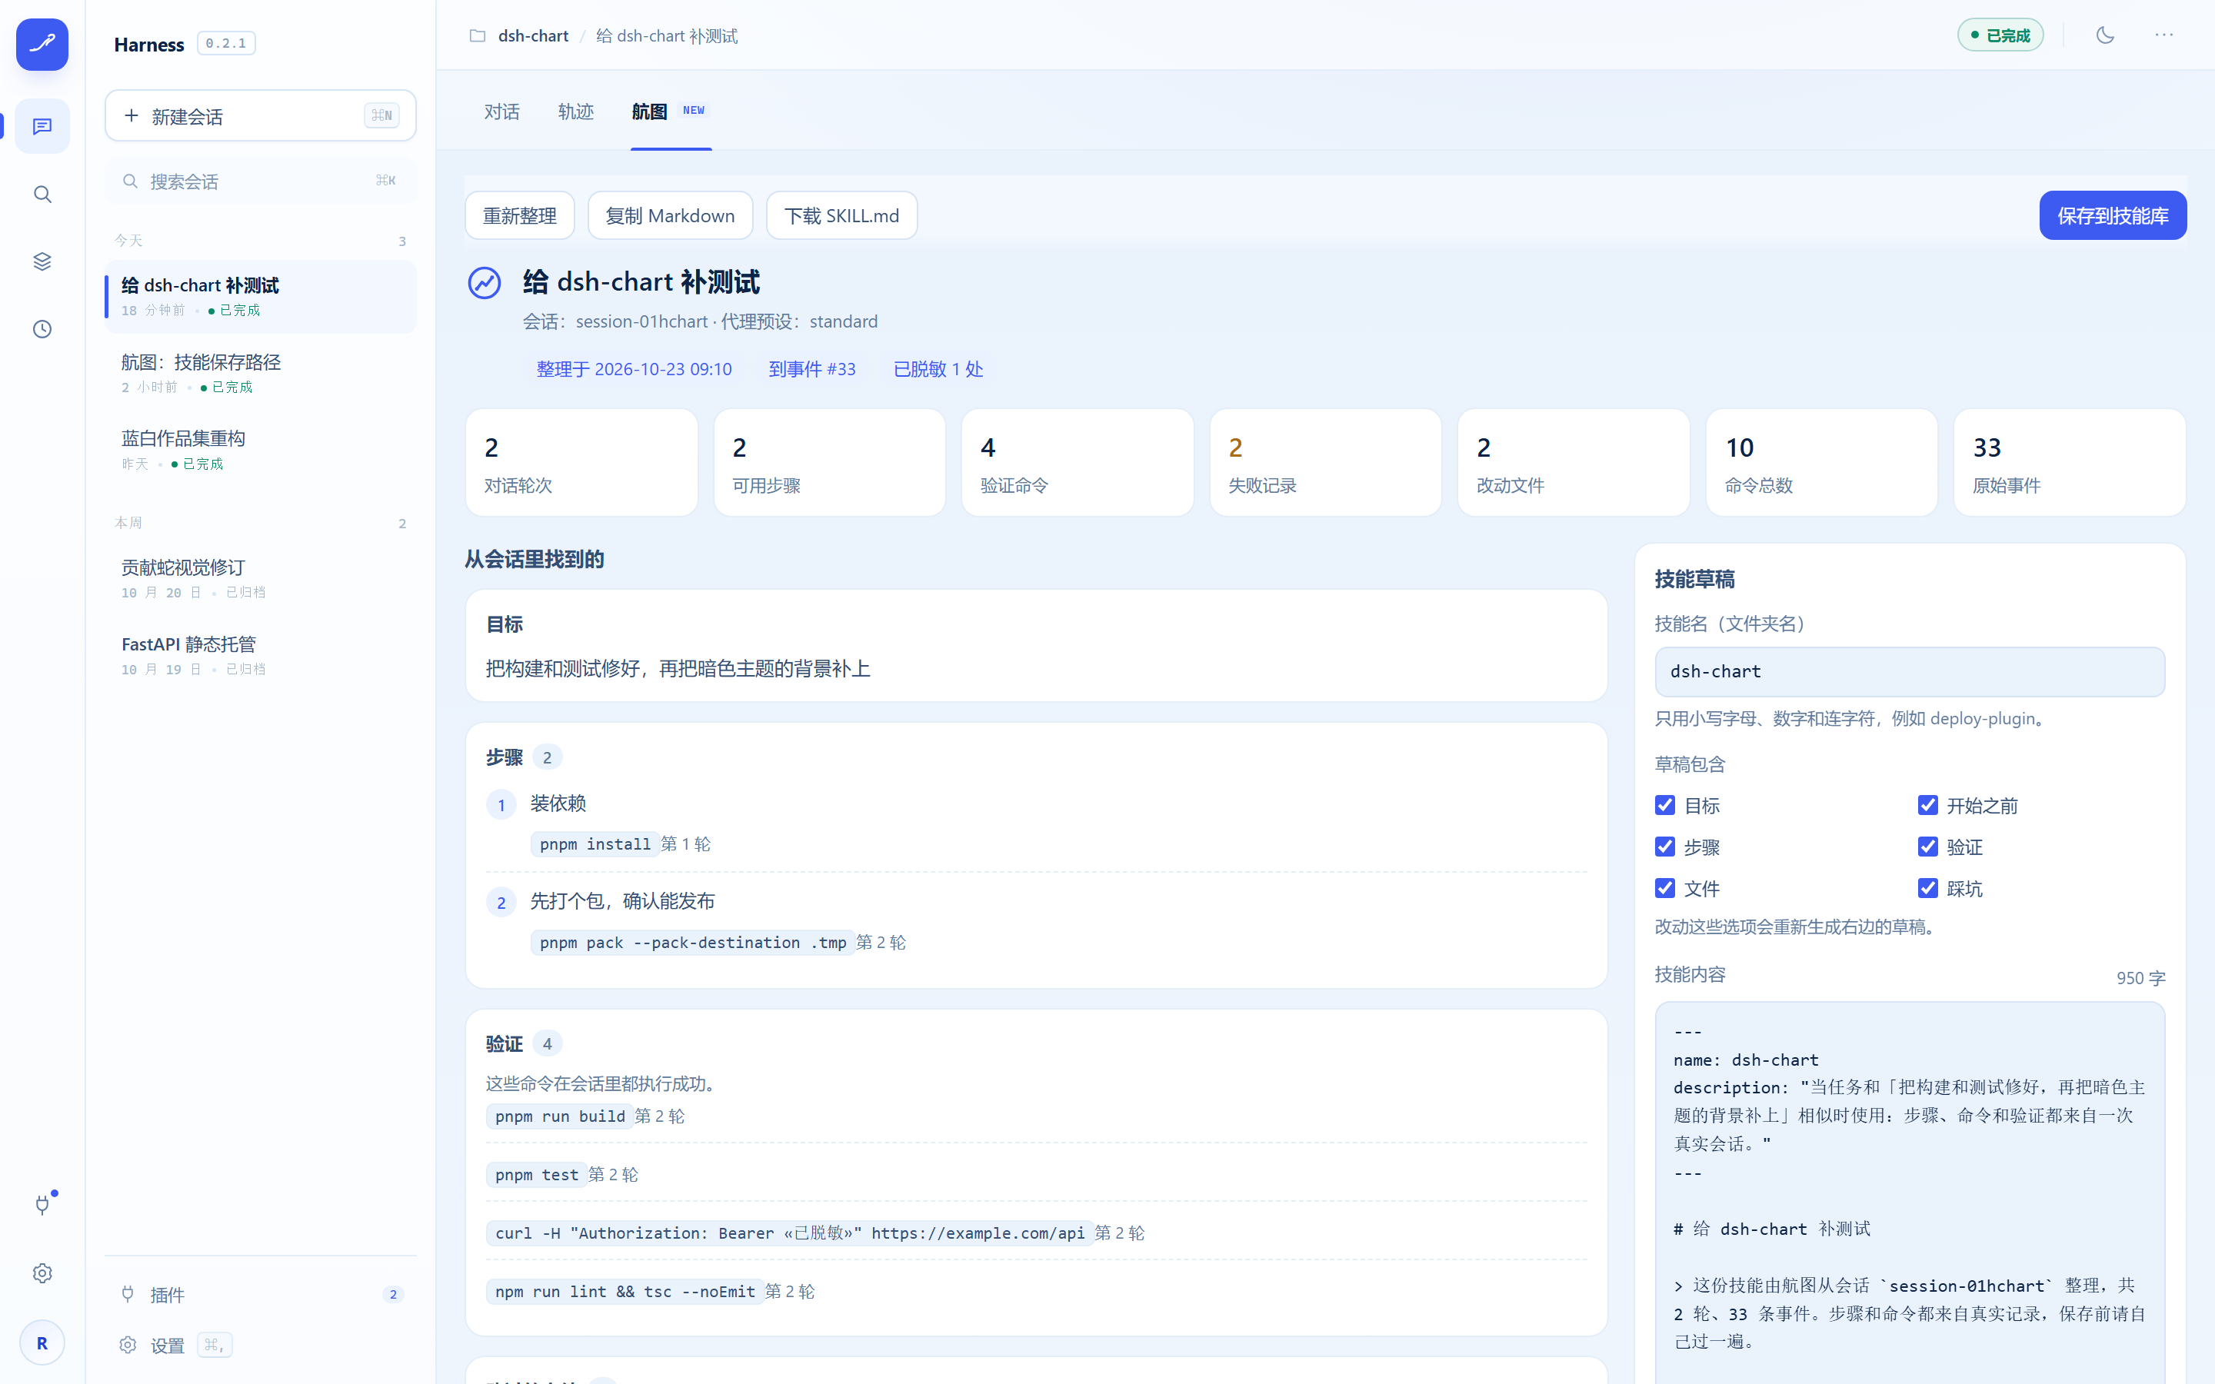Open the 贡献蛇视觉修订 conversation
This screenshot has width=2215, height=1384.
tap(261, 578)
